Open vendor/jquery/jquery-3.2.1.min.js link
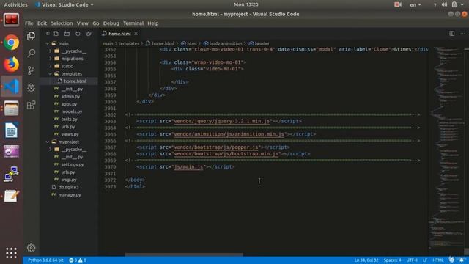 coord(222,121)
